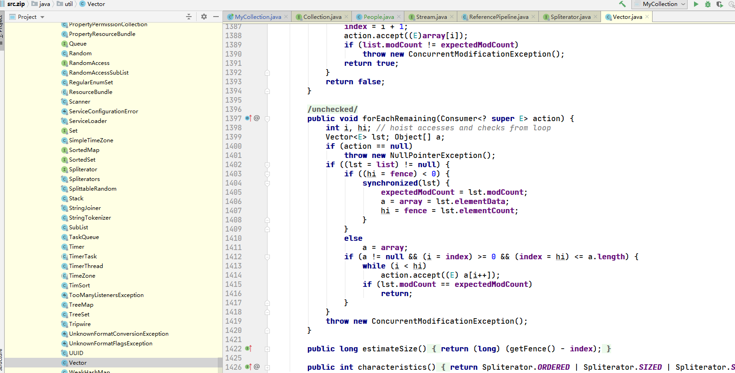Select Queue in the project tree

pos(78,44)
